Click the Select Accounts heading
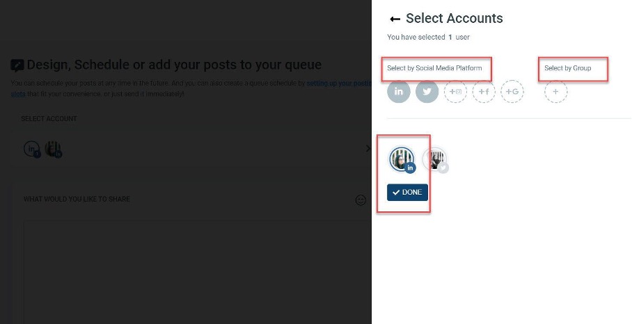The width and height of the screenshot is (632, 324). 455,19
